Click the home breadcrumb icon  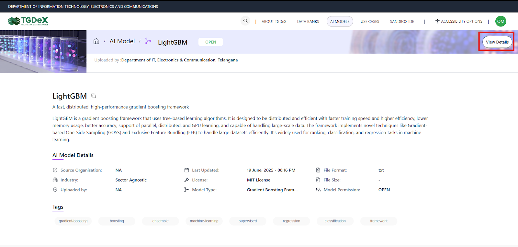[96, 41]
